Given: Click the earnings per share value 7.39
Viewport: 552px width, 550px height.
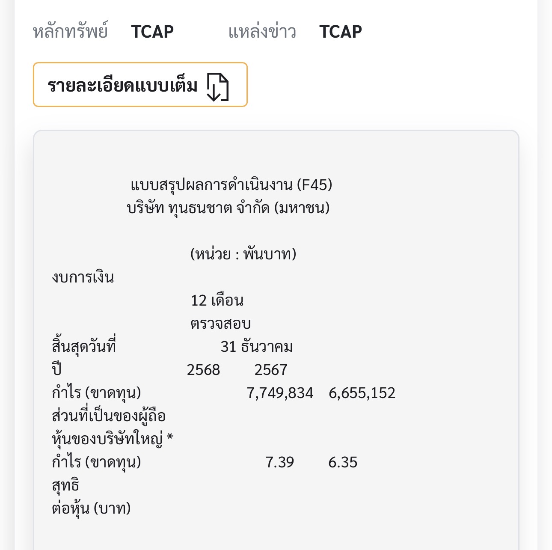Looking at the screenshot, I should tap(280, 462).
